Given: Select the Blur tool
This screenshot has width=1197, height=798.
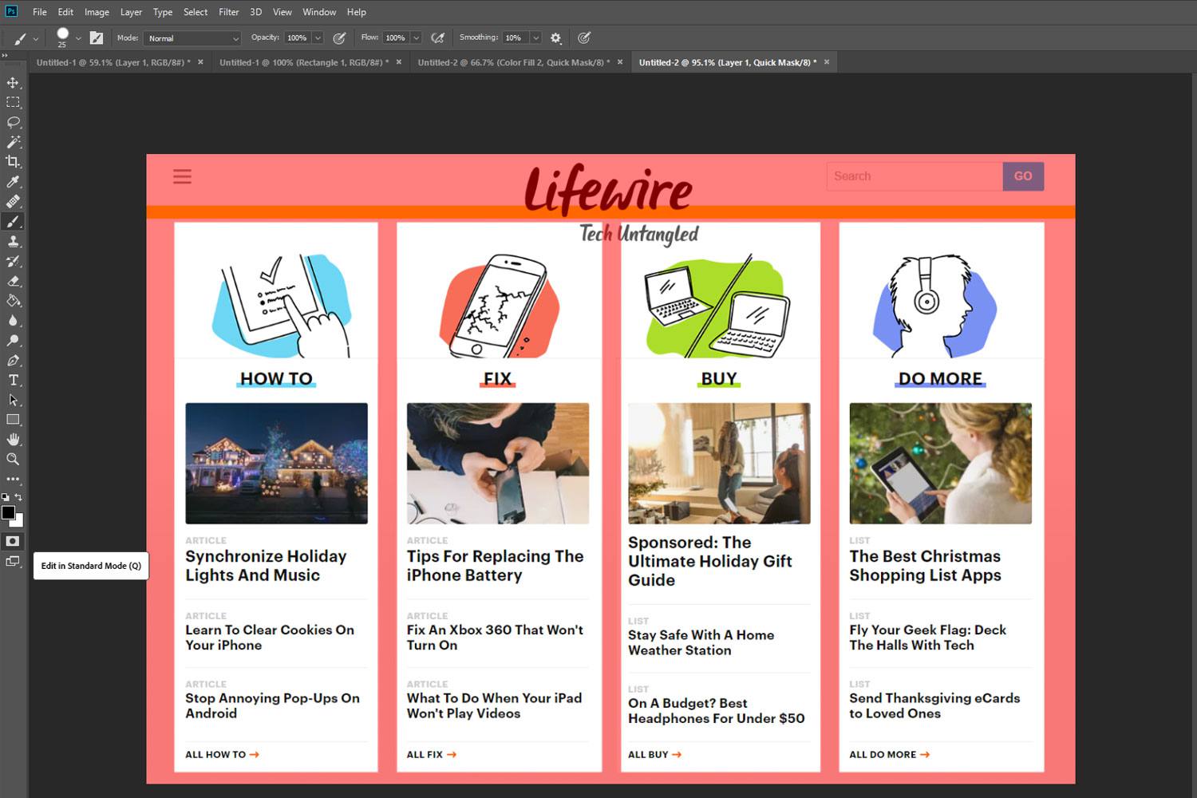Looking at the screenshot, I should coord(13,321).
